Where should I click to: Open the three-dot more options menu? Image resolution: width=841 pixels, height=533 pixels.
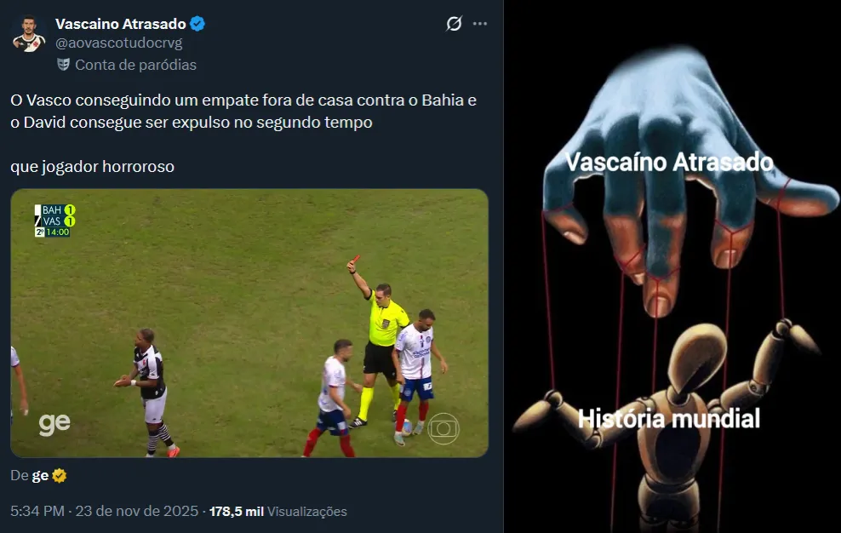coord(480,24)
